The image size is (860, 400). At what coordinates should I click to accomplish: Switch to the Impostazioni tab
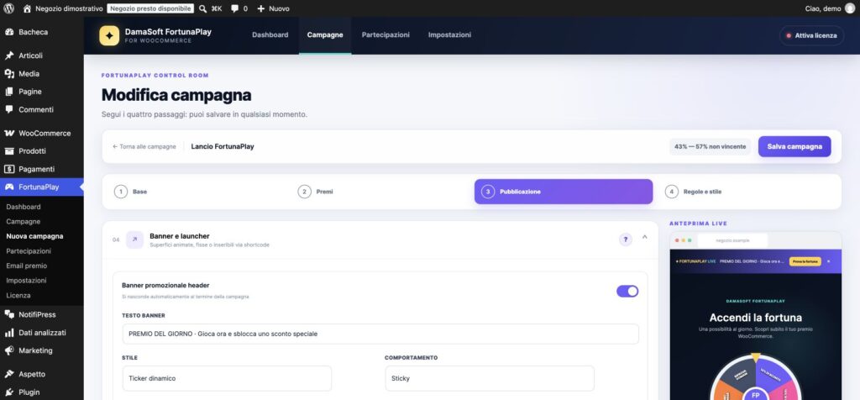coord(449,34)
